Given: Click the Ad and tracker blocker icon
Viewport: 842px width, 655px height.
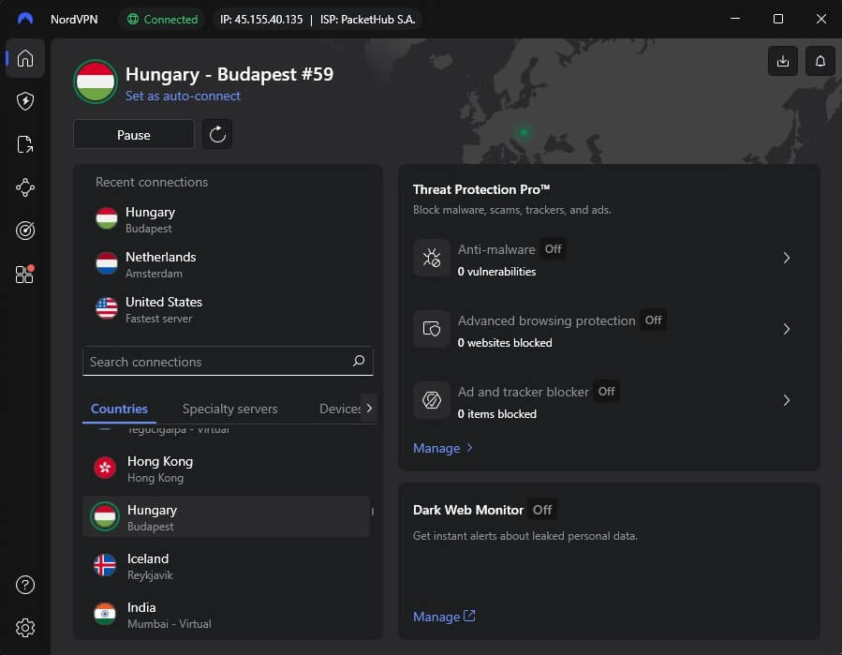Looking at the screenshot, I should click(x=431, y=400).
